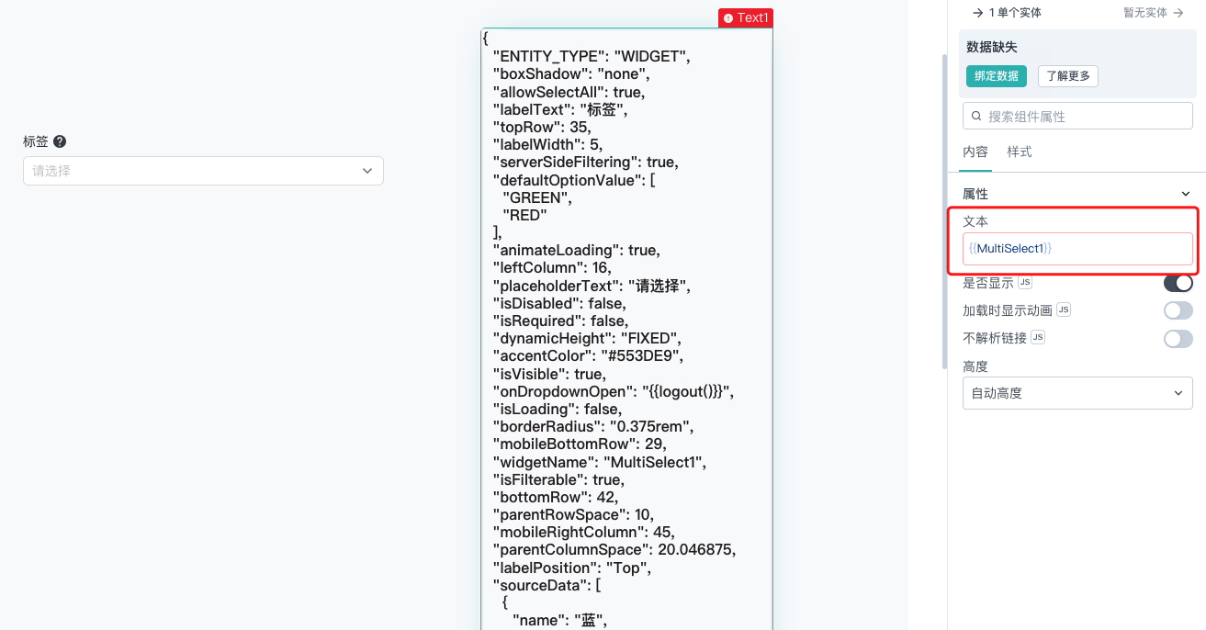1206x630 pixels.
Task: Collapse the 属性 section chevron
Action: point(1185,194)
